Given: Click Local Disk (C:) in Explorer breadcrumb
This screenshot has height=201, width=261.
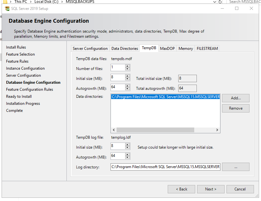Looking at the screenshot, I should tap(46, 2).
